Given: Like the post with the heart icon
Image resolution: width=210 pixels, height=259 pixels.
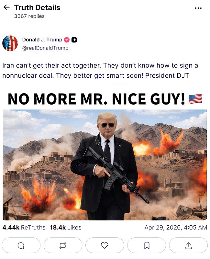Looking at the screenshot, I should pos(105,245).
